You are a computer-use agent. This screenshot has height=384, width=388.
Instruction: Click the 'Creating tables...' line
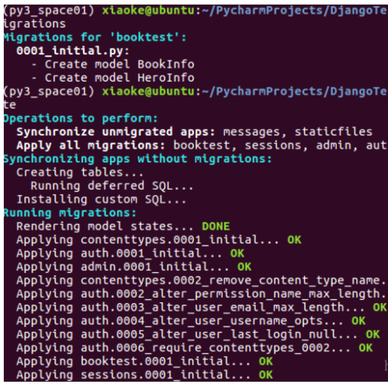coord(80,173)
